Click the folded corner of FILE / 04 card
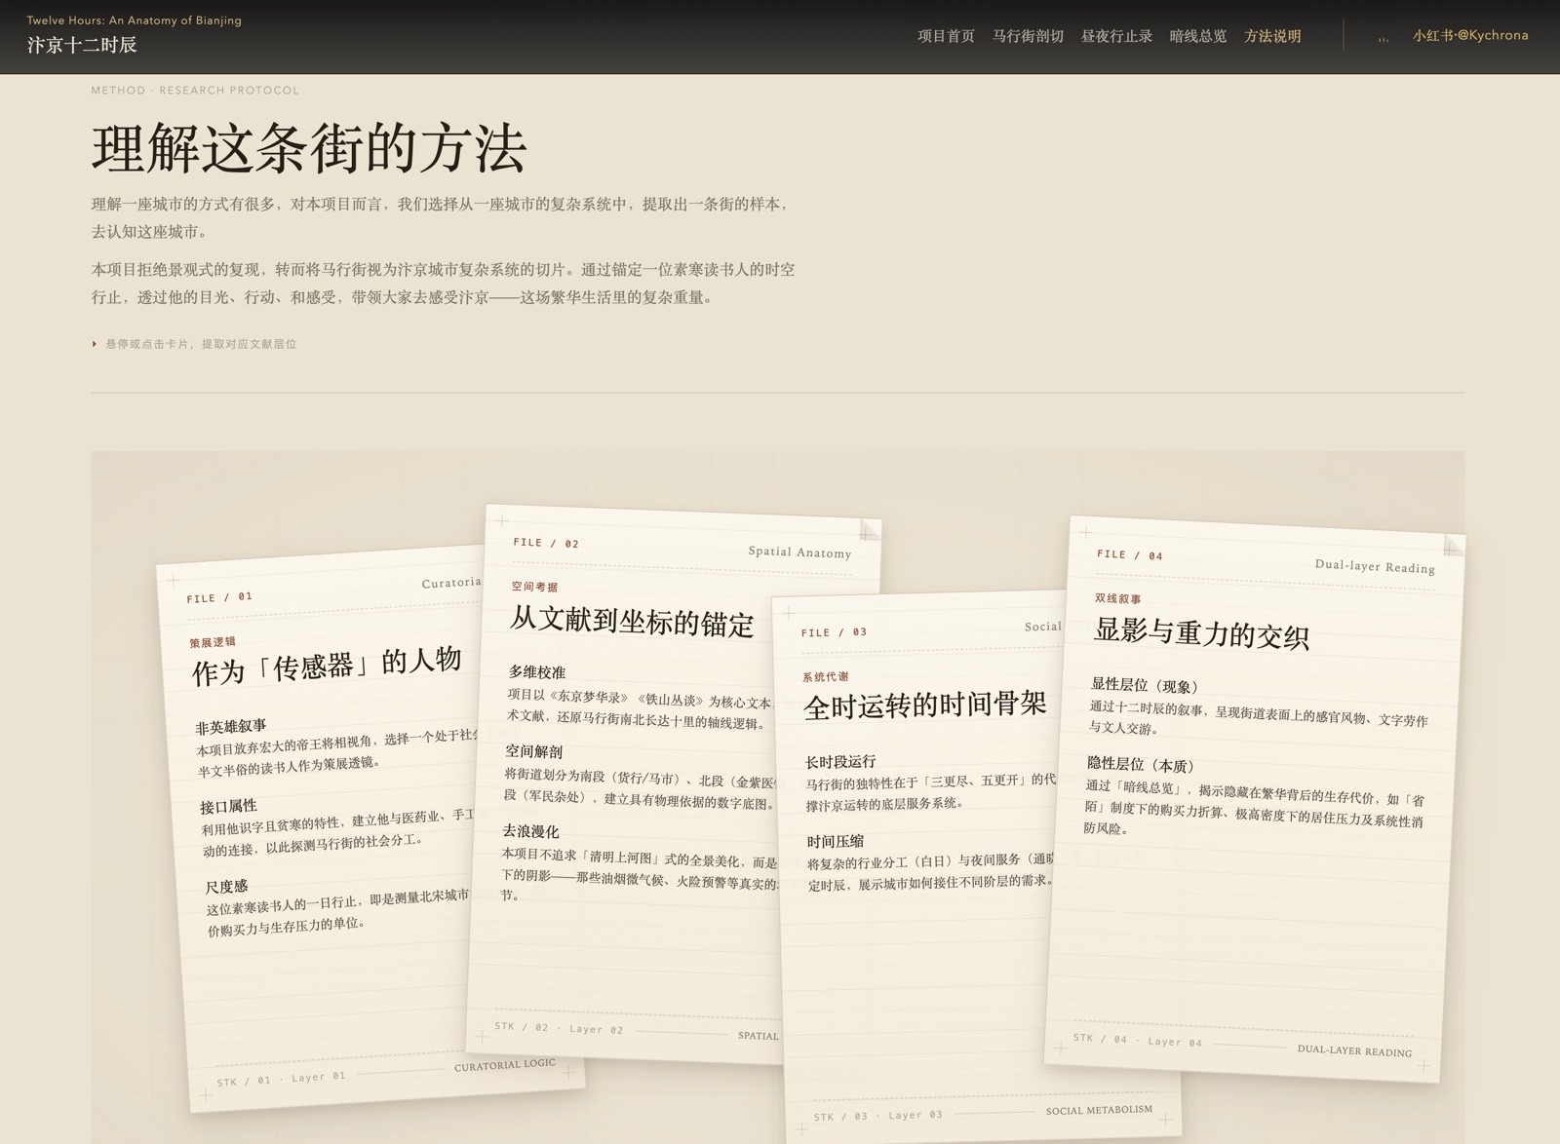The height and width of the screenshot is (1144, 1560). coord(1453,546)
